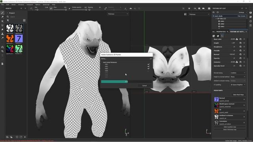Open the Mode menu
Image resolution: width=253 pixels, height=142 pixels.
13,5
